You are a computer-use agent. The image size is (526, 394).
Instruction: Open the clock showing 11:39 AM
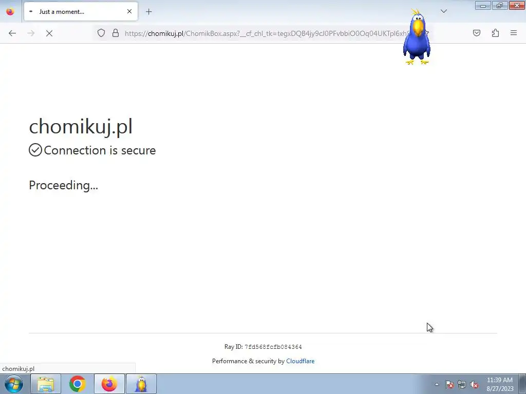tap(500, 384)
